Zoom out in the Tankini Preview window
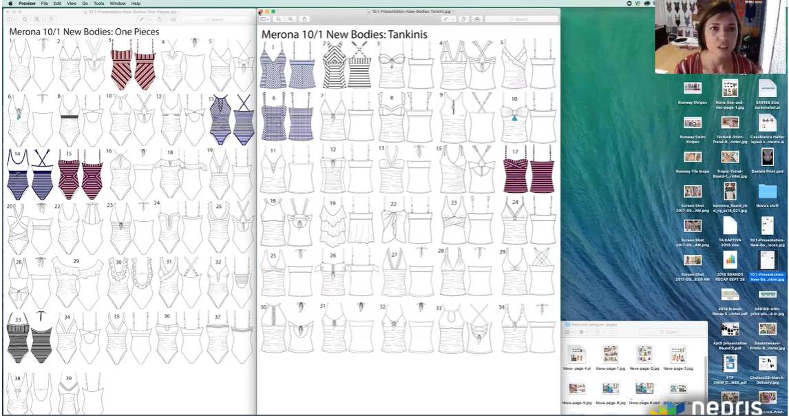789x416 pixels. [279, 19]
